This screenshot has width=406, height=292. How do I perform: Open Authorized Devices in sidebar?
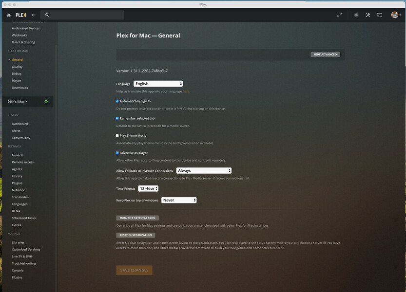[26, 28]
